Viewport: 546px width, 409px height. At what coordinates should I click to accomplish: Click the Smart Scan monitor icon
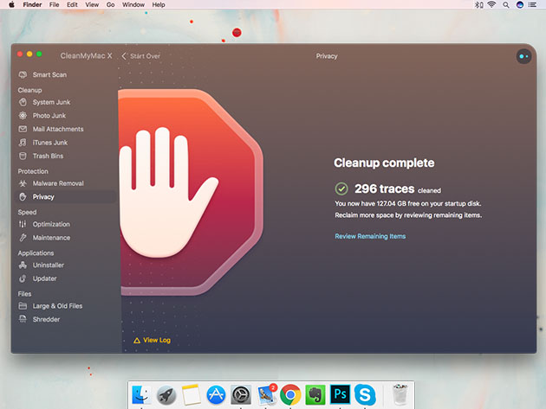(23, 74)
